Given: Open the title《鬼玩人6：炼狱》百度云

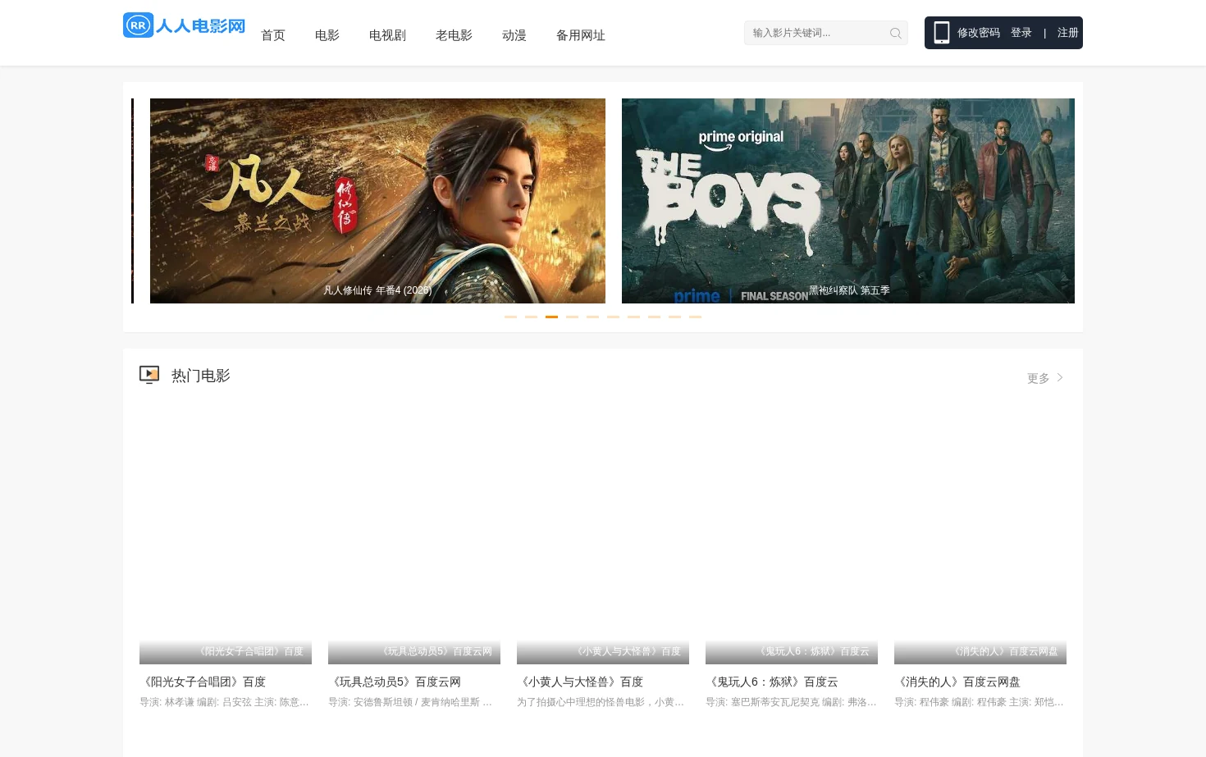Looking at the screenshot, I should (x=772, y=682).
